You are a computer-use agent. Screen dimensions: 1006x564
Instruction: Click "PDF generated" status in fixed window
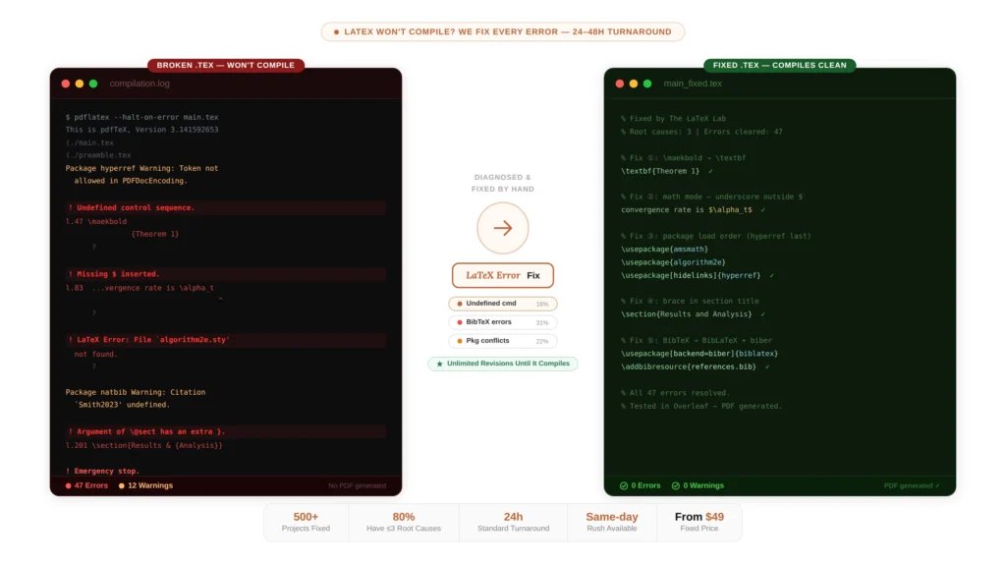912,485
